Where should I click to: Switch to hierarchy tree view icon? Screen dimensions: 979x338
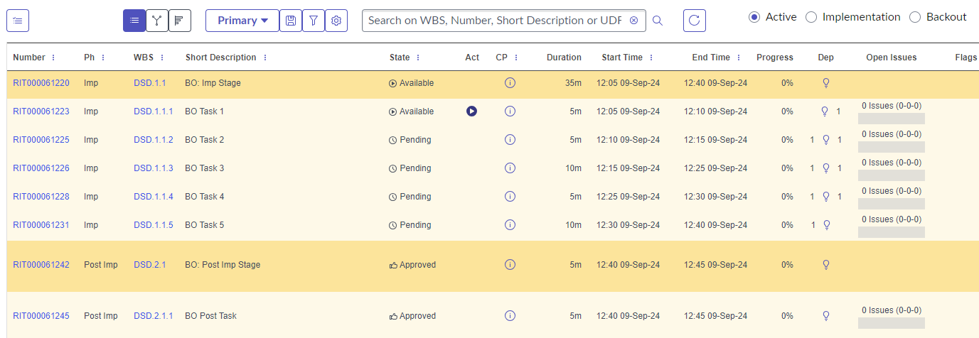click(157, 21)
